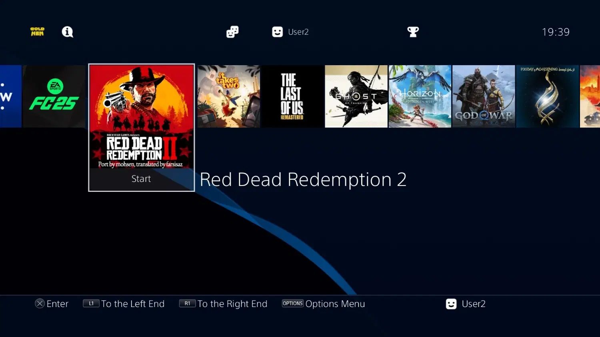Screen dimensions: 600x337
Task: Select the God of War Ragnarok tile
Action: [484, 96]
